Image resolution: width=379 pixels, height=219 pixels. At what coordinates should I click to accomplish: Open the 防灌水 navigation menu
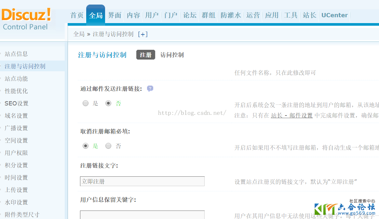[x=230, y=15]
